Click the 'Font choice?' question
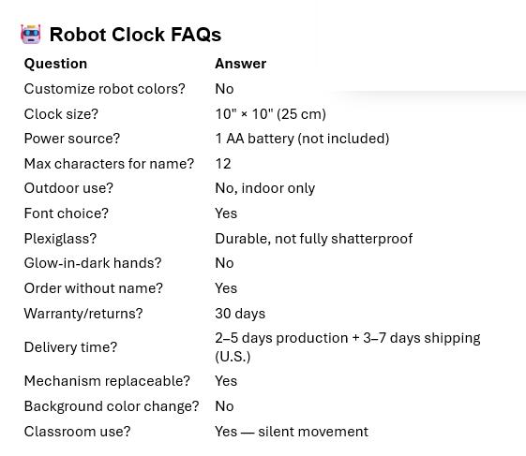526x456 pixels. pos(67,213)
